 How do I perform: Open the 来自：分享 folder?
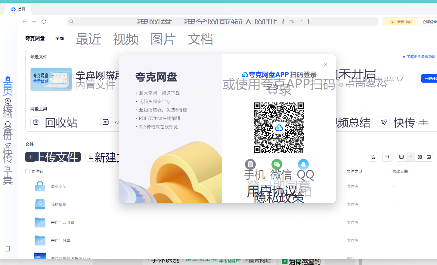click(x=61, y=240)
